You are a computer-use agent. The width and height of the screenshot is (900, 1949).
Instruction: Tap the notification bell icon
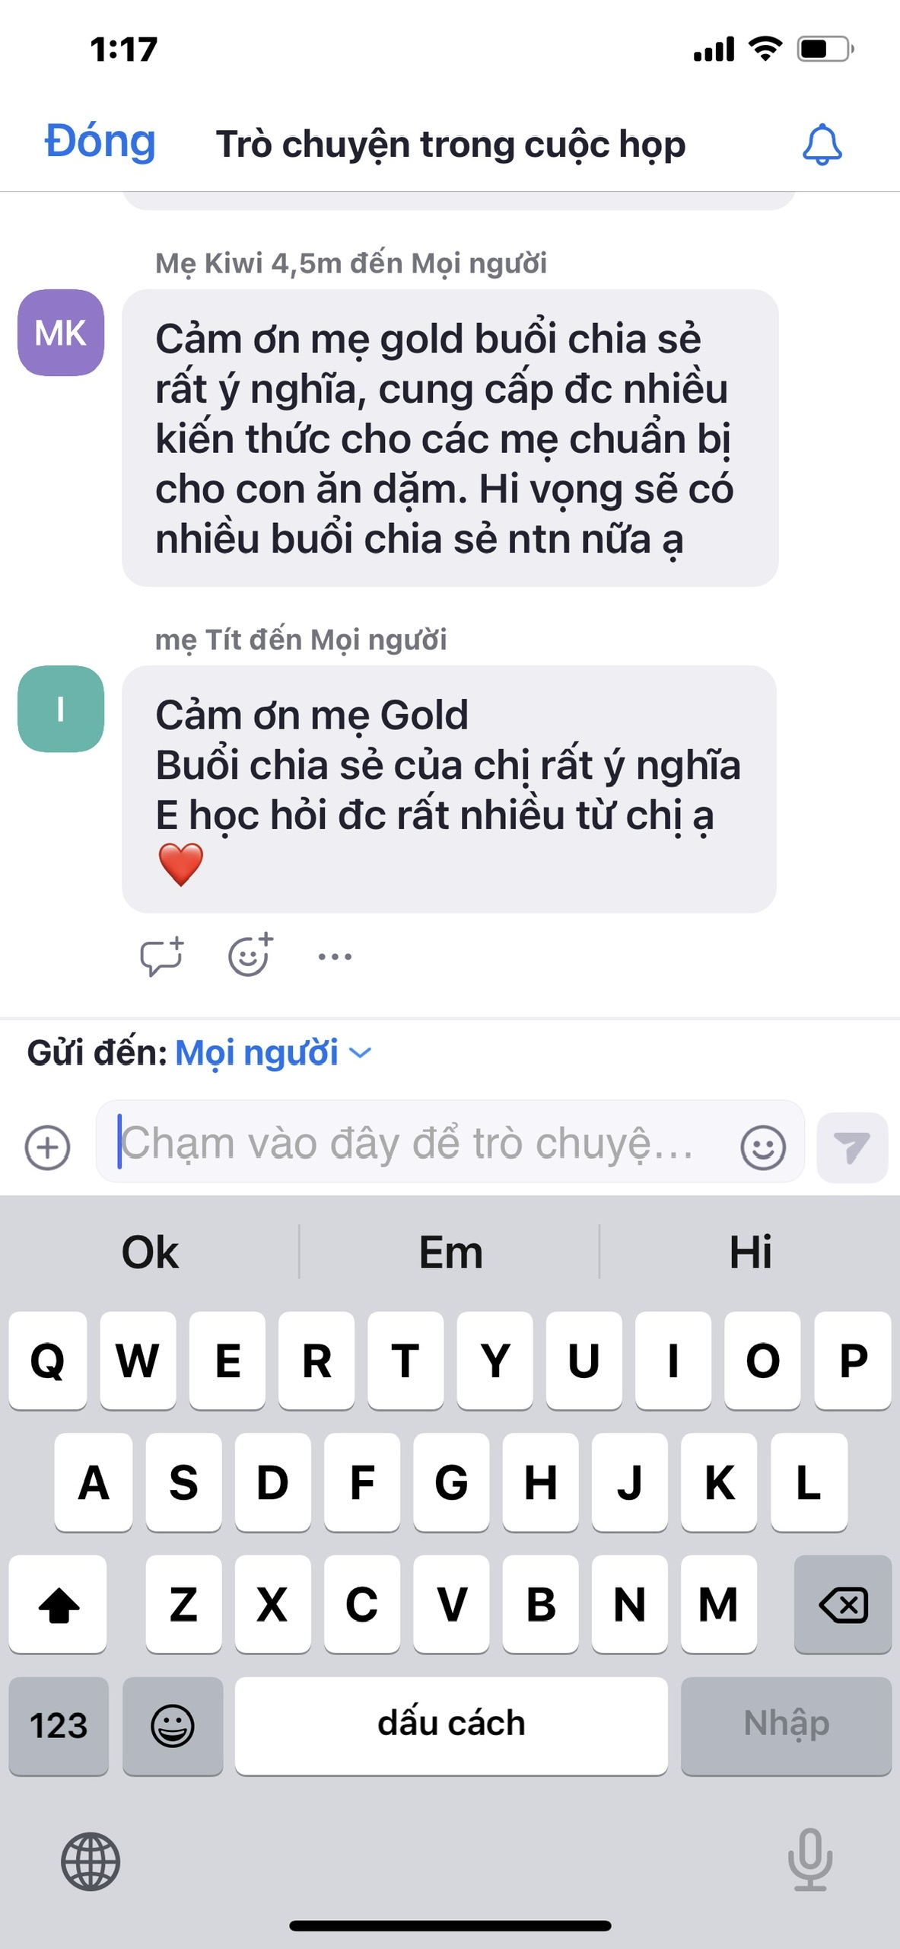(x=822, y=145)
